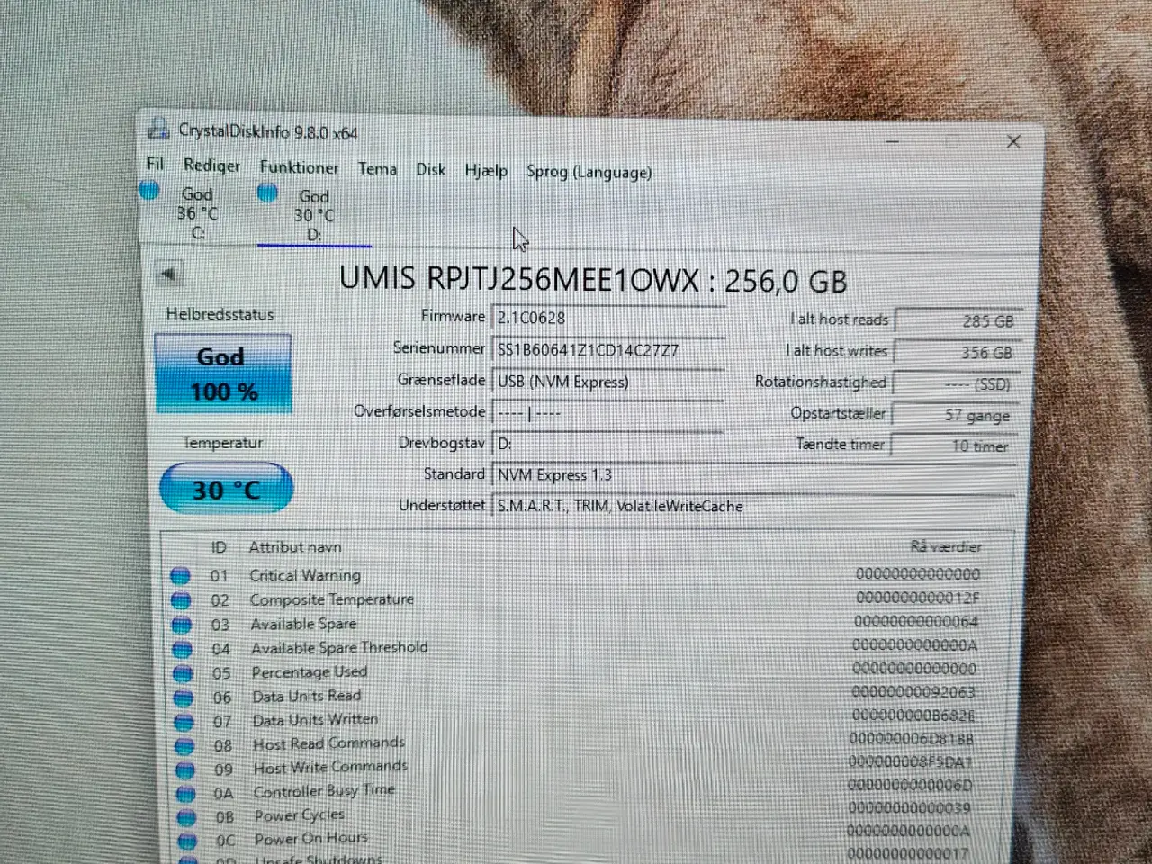Viewport: 1152px width, 864px height.
Task: Click the previous disk arrow button
Action: [x=168, y=274]
